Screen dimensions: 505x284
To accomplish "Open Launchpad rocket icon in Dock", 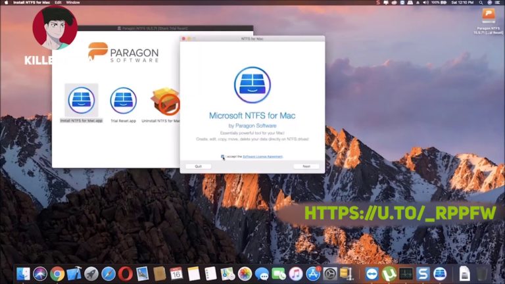I will 91,274.
